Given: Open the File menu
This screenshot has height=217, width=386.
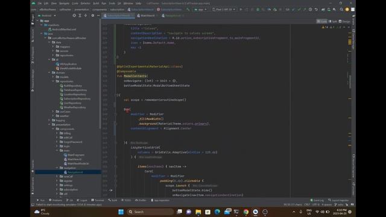Looking at the screenshot, I should click(x=39, y=4).
